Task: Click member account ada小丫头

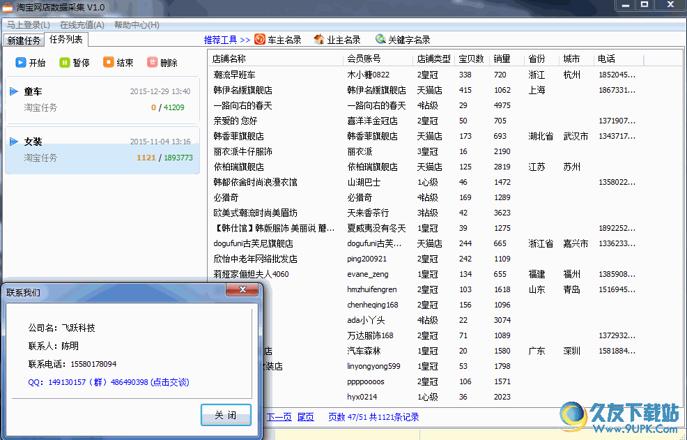Action: click(x=366, y=320)
